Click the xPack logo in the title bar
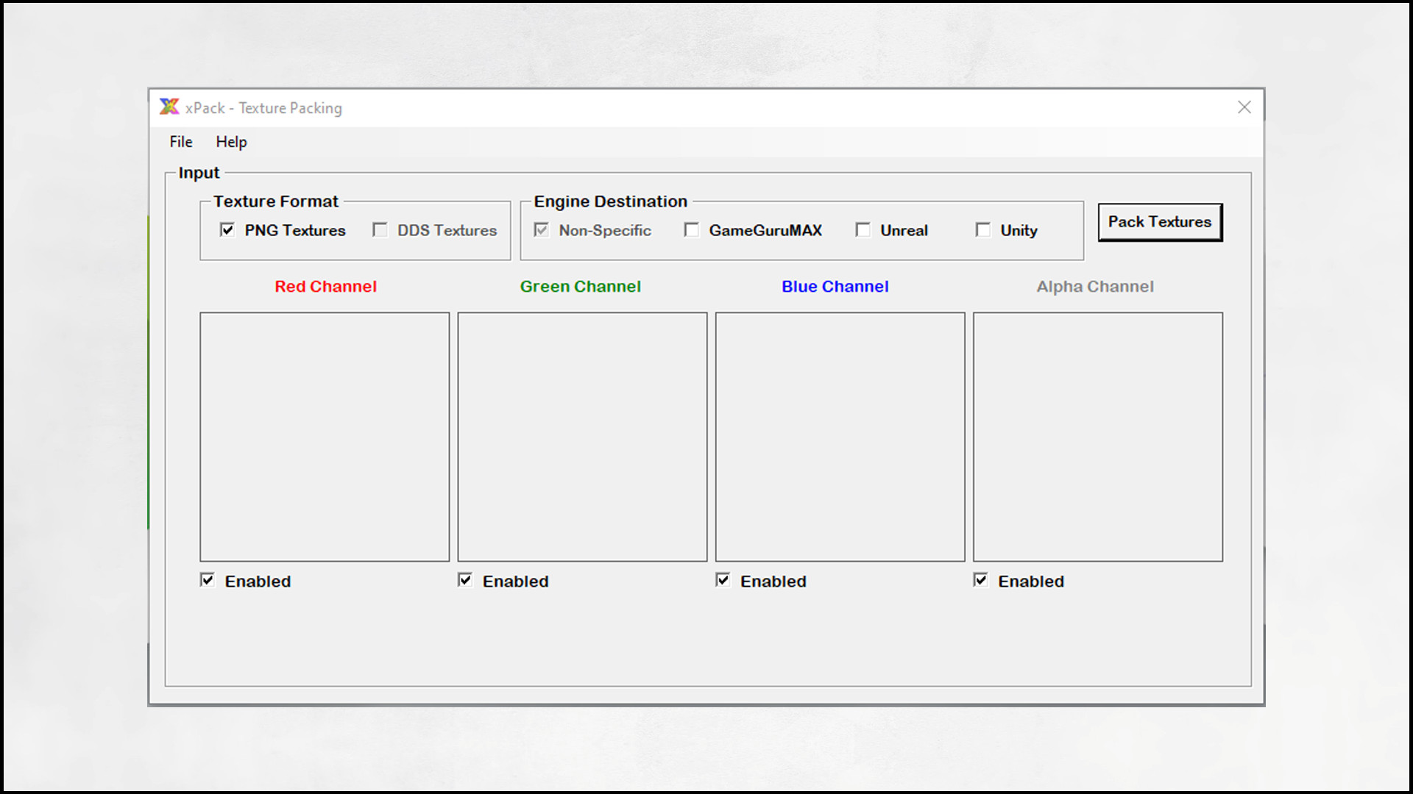This screenshot has width=1413, height=794. coord(170,107)
